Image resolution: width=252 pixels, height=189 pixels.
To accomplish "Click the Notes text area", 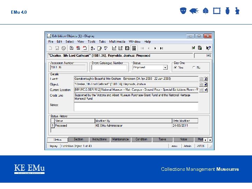I will click(x=136, y=106).
